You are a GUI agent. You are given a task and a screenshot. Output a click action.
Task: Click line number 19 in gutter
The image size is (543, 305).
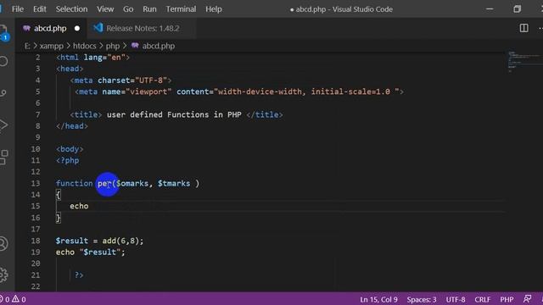[36, 252]
